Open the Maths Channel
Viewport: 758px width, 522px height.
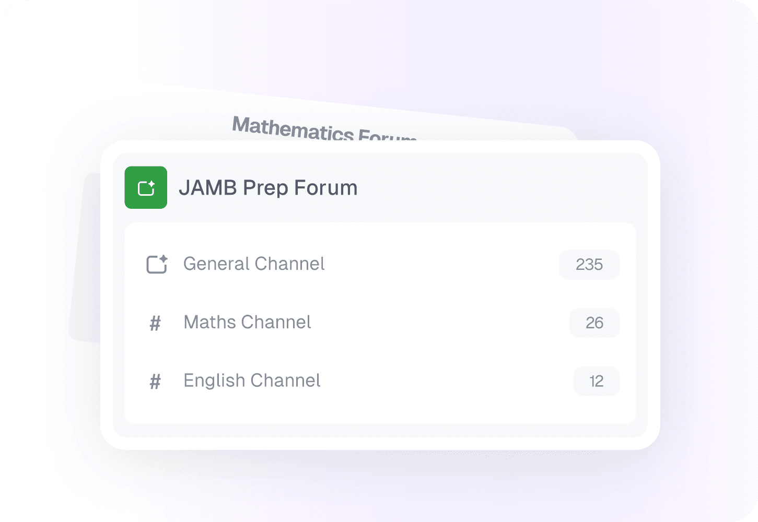tap(247, 323)
